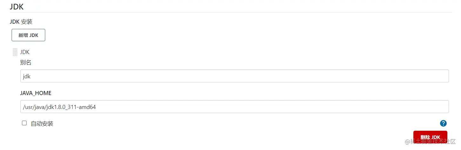The image size is (461, 150).
Task: Click the 别名 field label
Action: click(x=26, y=62)
